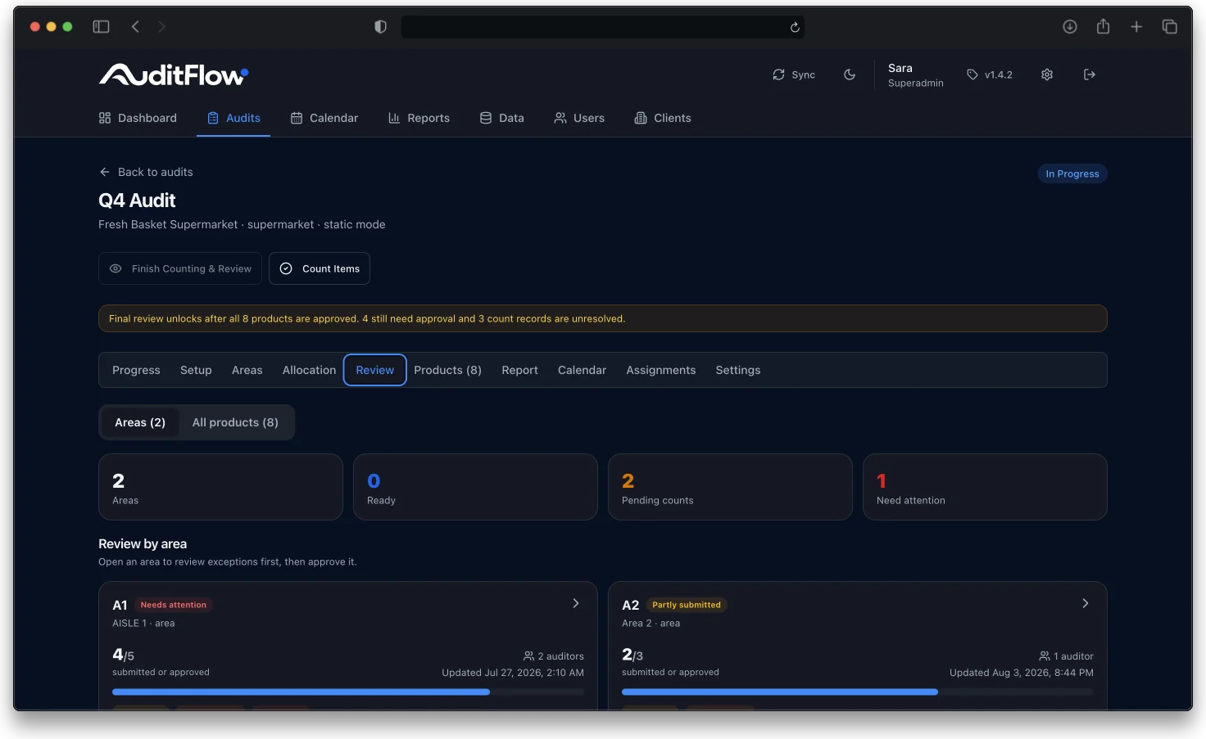Toggle dark mode moon icon
Image resolution: width=1206 pixels, height=739 pixels.
click(850, 74)
